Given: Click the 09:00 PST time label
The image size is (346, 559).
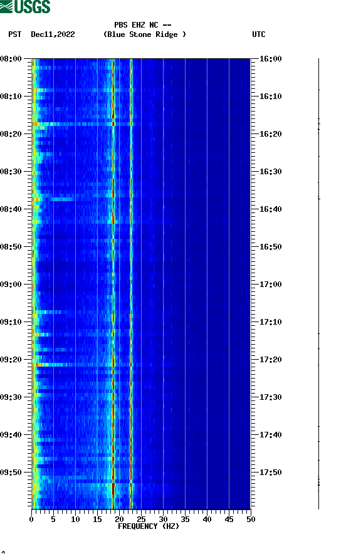Looking at the screenshot, I should 11,285.
